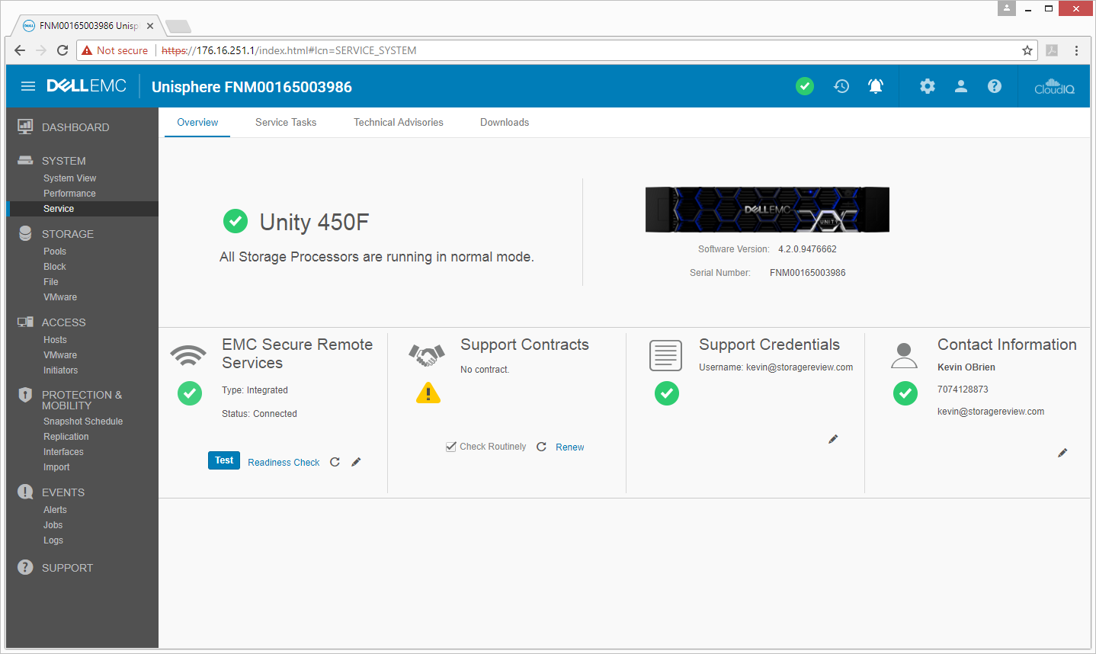The width and height of the screenshot is (1096, 654).
Task: Open Jobs under Events
Action: click(x=53, y=525)
